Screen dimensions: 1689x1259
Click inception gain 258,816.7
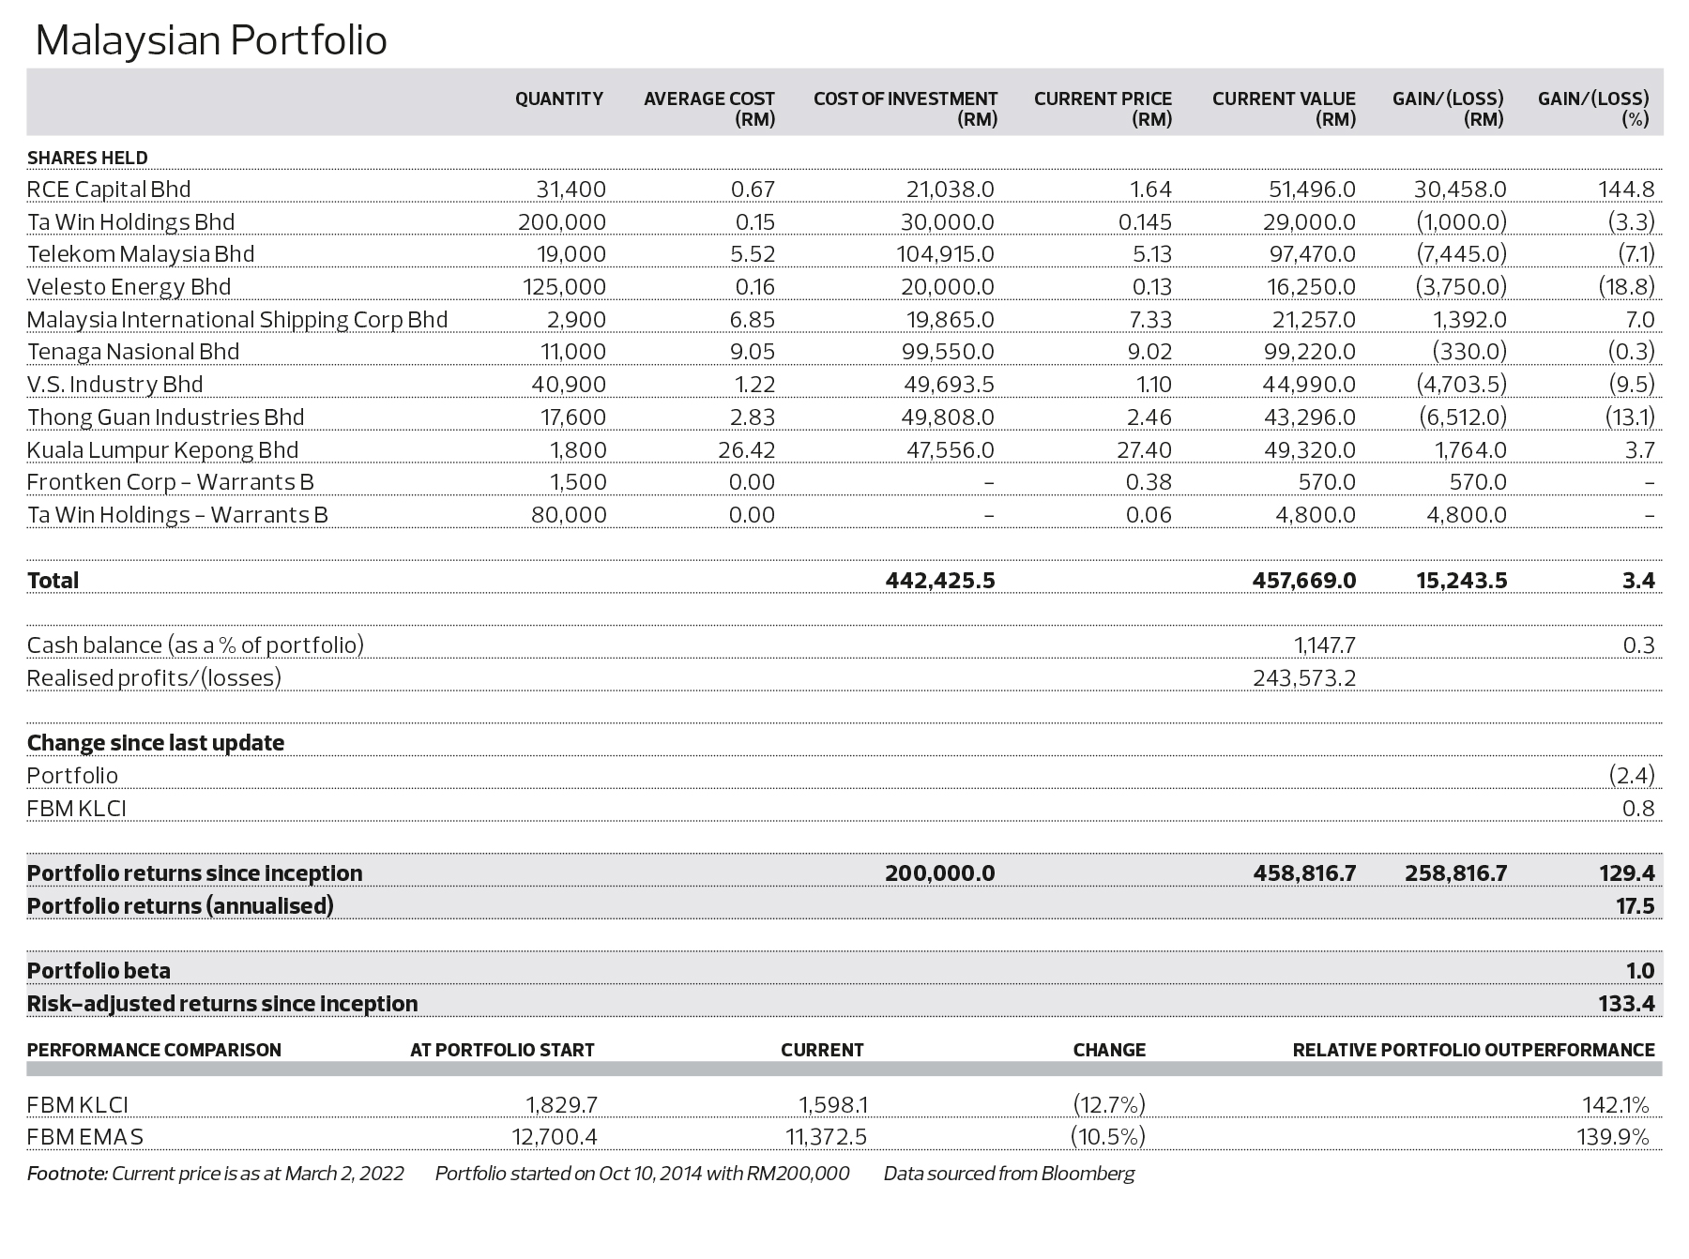pos(1456,873)
